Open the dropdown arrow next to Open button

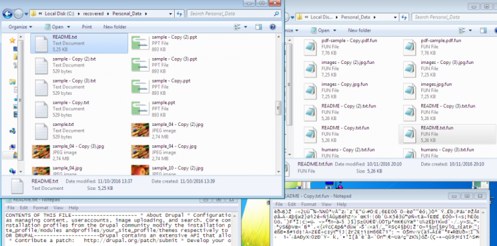[69, 27]
